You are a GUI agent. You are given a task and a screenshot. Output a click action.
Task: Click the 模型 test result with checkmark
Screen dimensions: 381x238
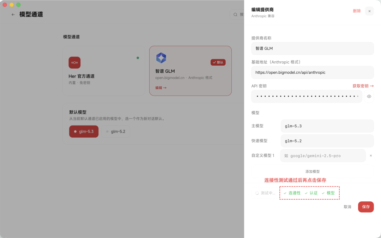328,193
